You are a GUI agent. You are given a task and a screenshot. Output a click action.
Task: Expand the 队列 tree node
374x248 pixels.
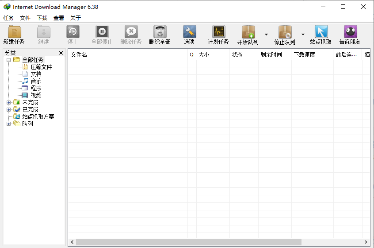[8, 124]
